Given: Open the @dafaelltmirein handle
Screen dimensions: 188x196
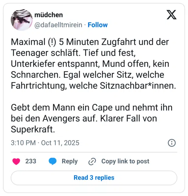Looking at the screenshot, I should click(x=58, y=25).
